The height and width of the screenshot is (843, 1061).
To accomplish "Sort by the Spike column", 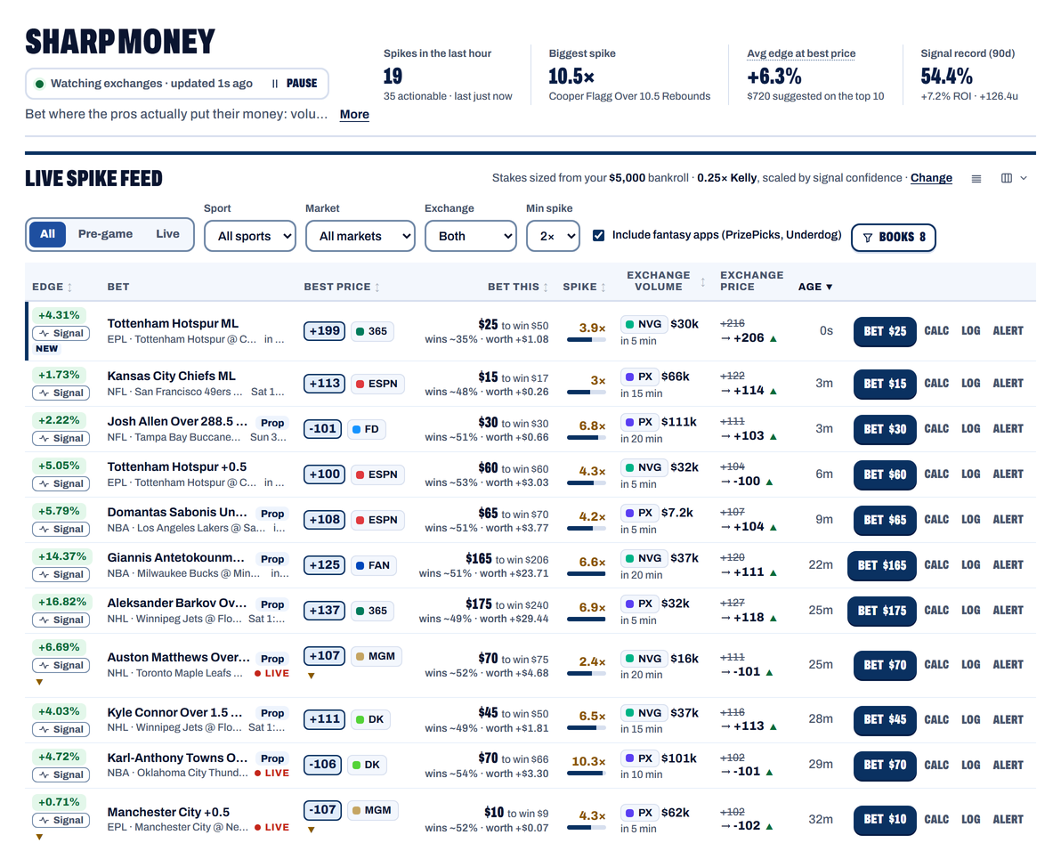I will [584, 287].
